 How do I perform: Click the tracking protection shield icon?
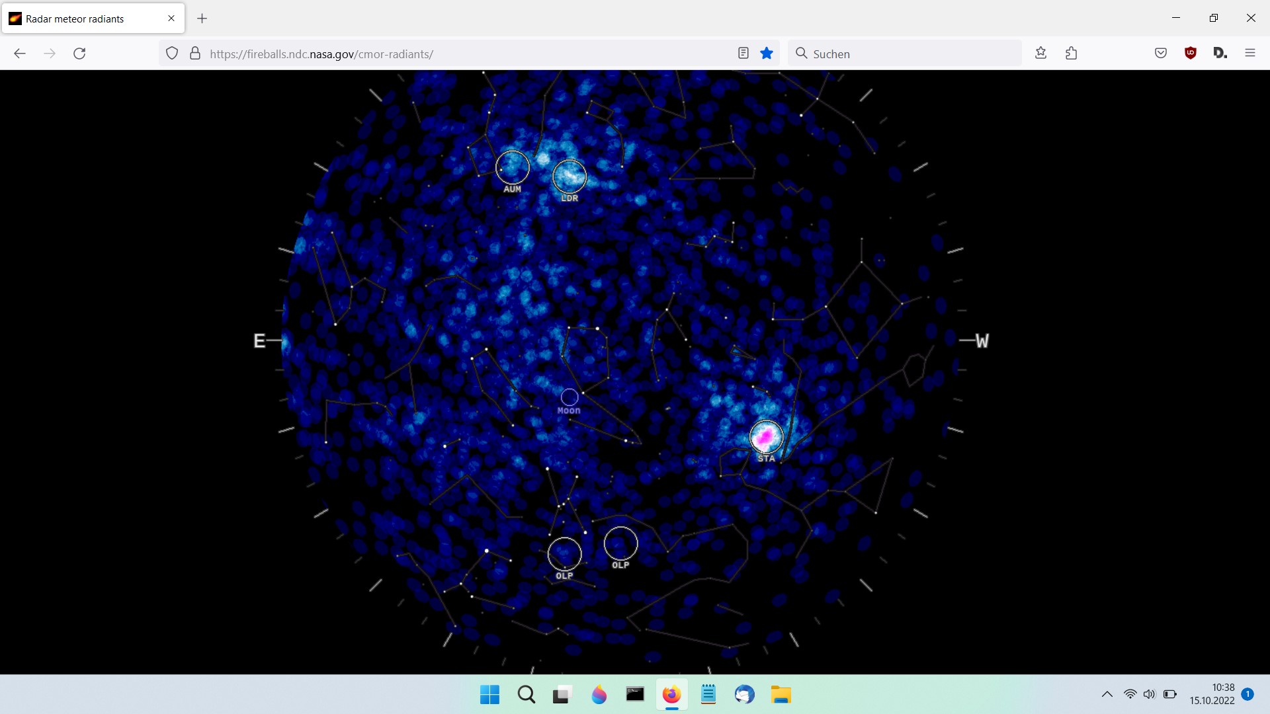coord(172,54)
